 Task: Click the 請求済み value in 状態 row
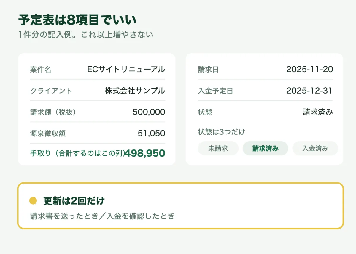(318, 112)
